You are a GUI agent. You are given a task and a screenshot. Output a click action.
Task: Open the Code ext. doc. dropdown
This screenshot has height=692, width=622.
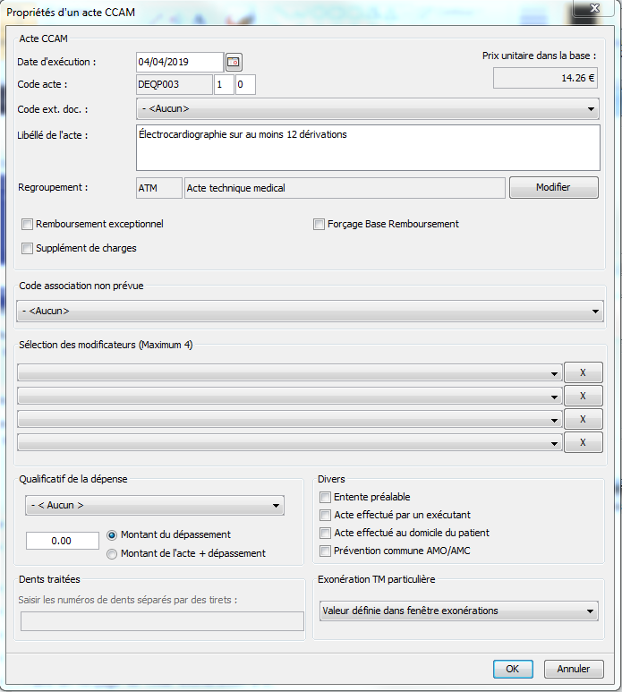point(367,109)
